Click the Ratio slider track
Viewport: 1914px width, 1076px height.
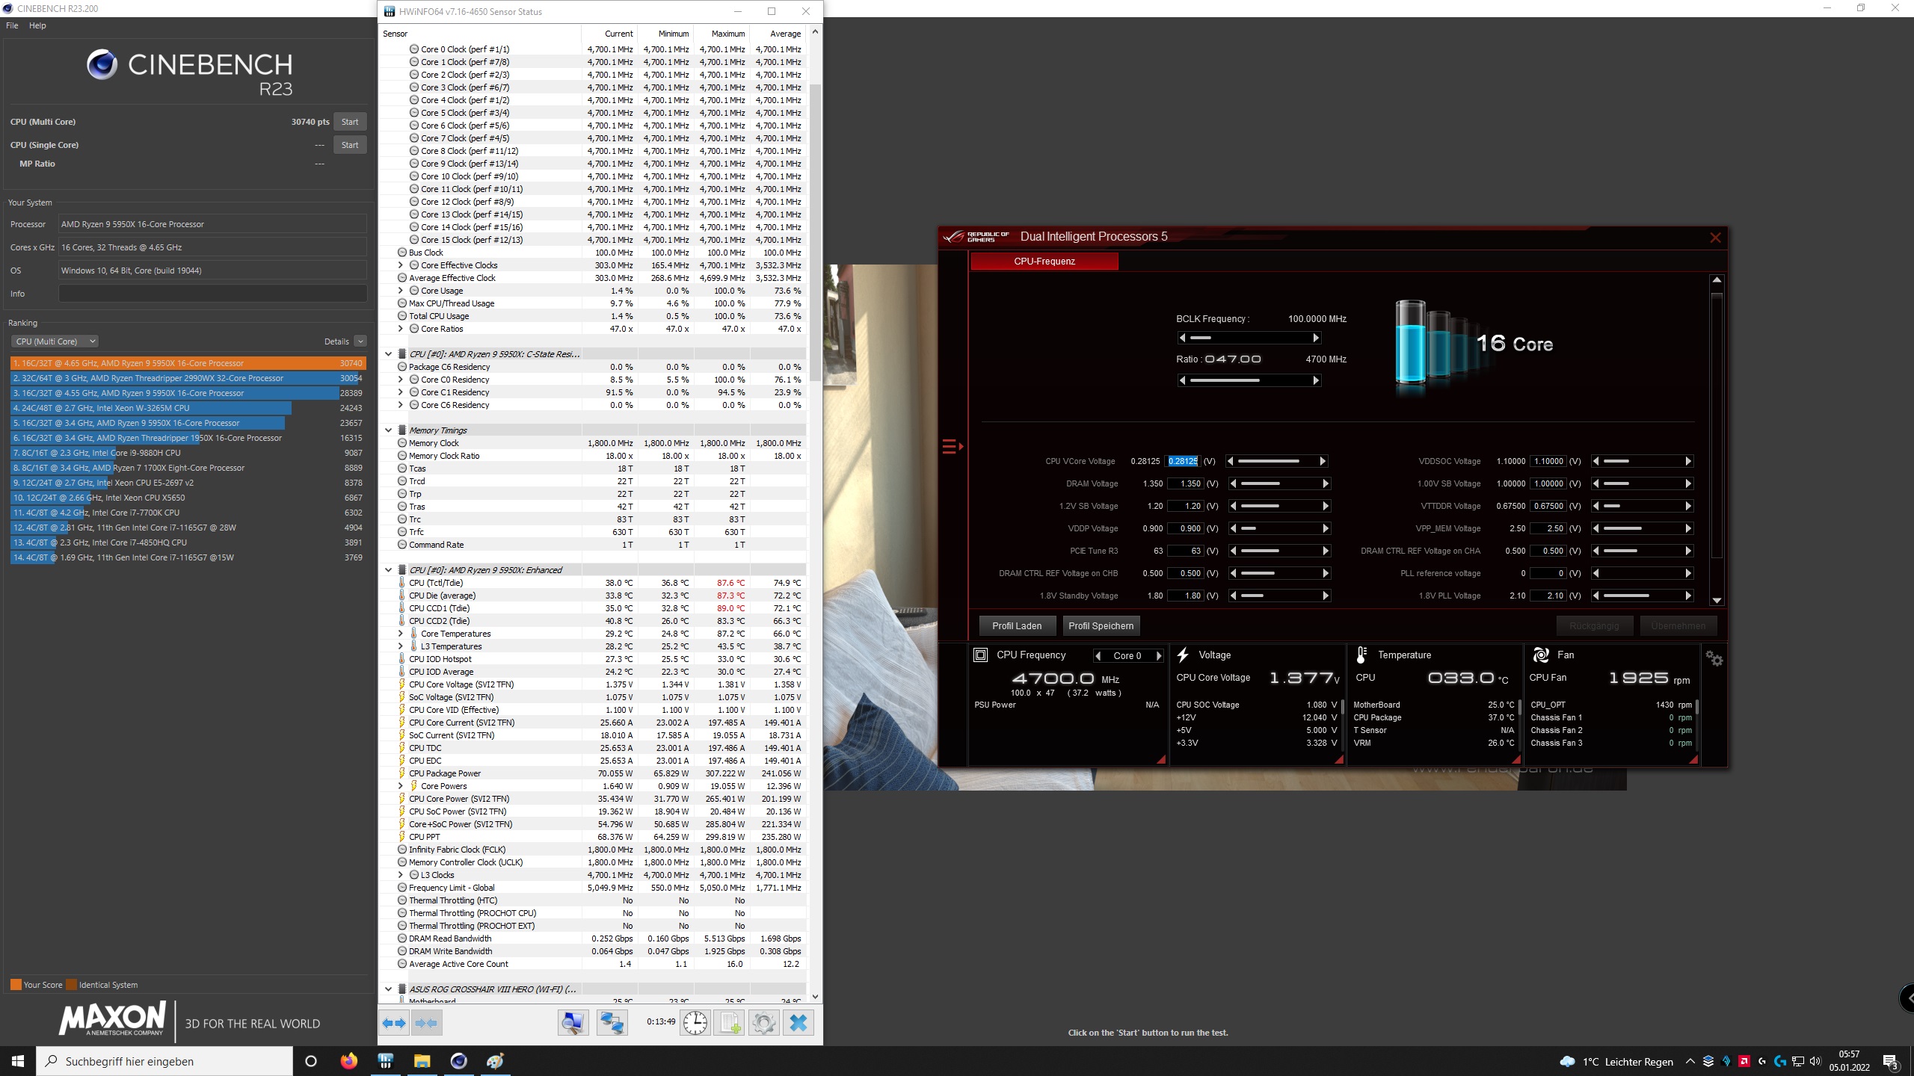tap(1249, 380)
